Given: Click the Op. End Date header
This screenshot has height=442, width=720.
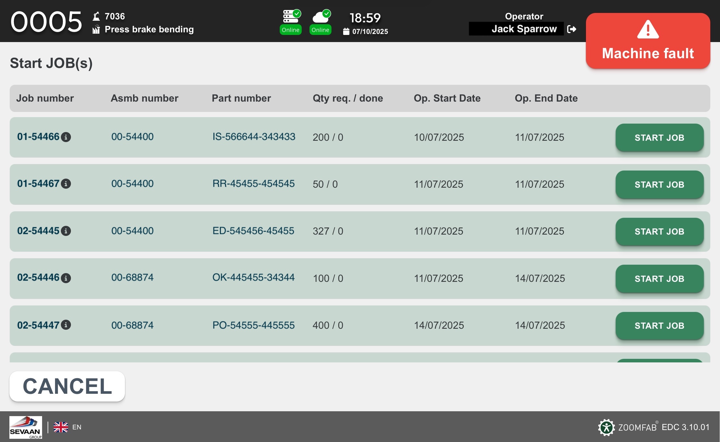Looking at the screenshot, I should [546, 98].
